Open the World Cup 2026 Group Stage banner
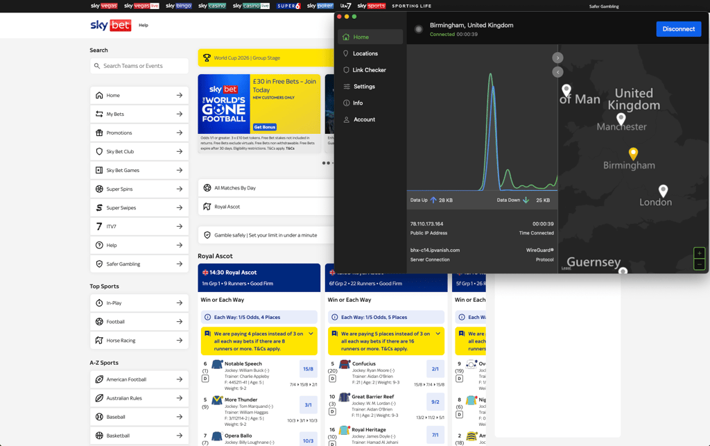The width and height of the screenshot is (710, 446). (266, 58)
